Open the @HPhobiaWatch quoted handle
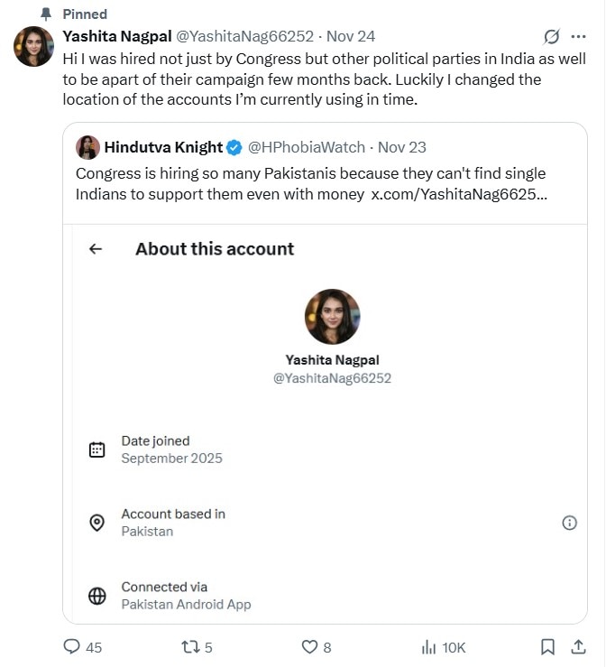Viewport: 606px width, 667px height. pyautogui.click(x=307, y=147)
